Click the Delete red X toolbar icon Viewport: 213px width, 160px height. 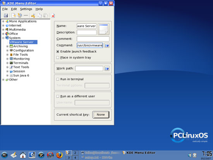click(x=53, y=16)
